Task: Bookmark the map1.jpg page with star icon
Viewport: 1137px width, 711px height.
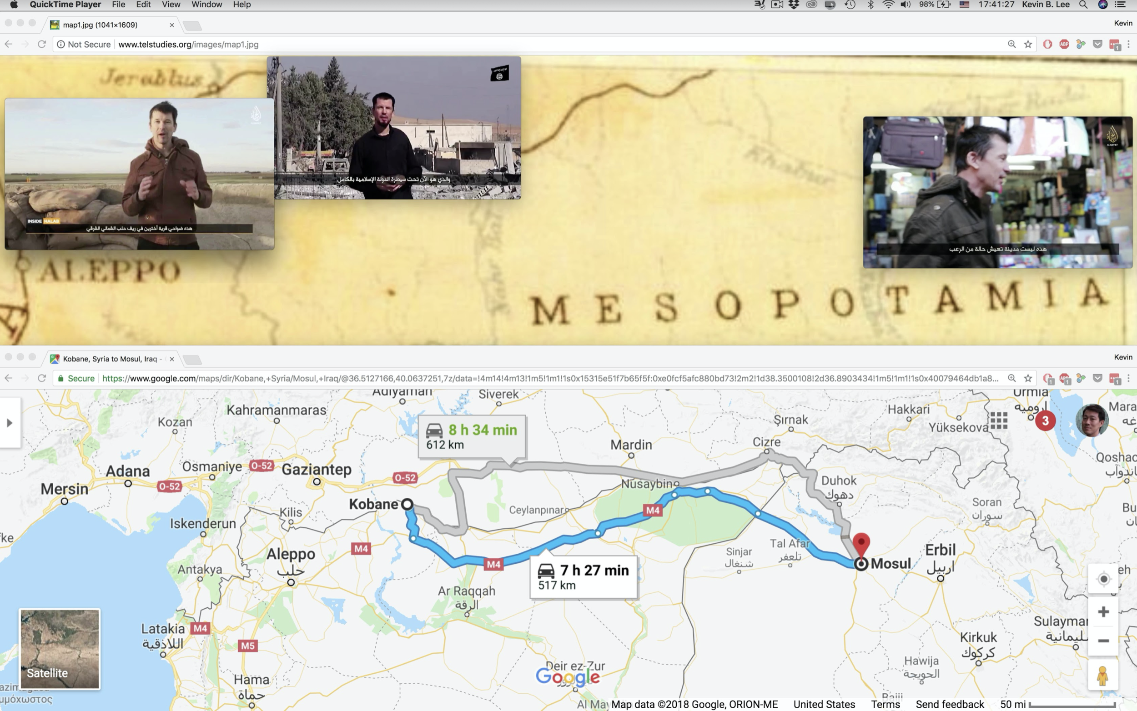Action: 1028,44
